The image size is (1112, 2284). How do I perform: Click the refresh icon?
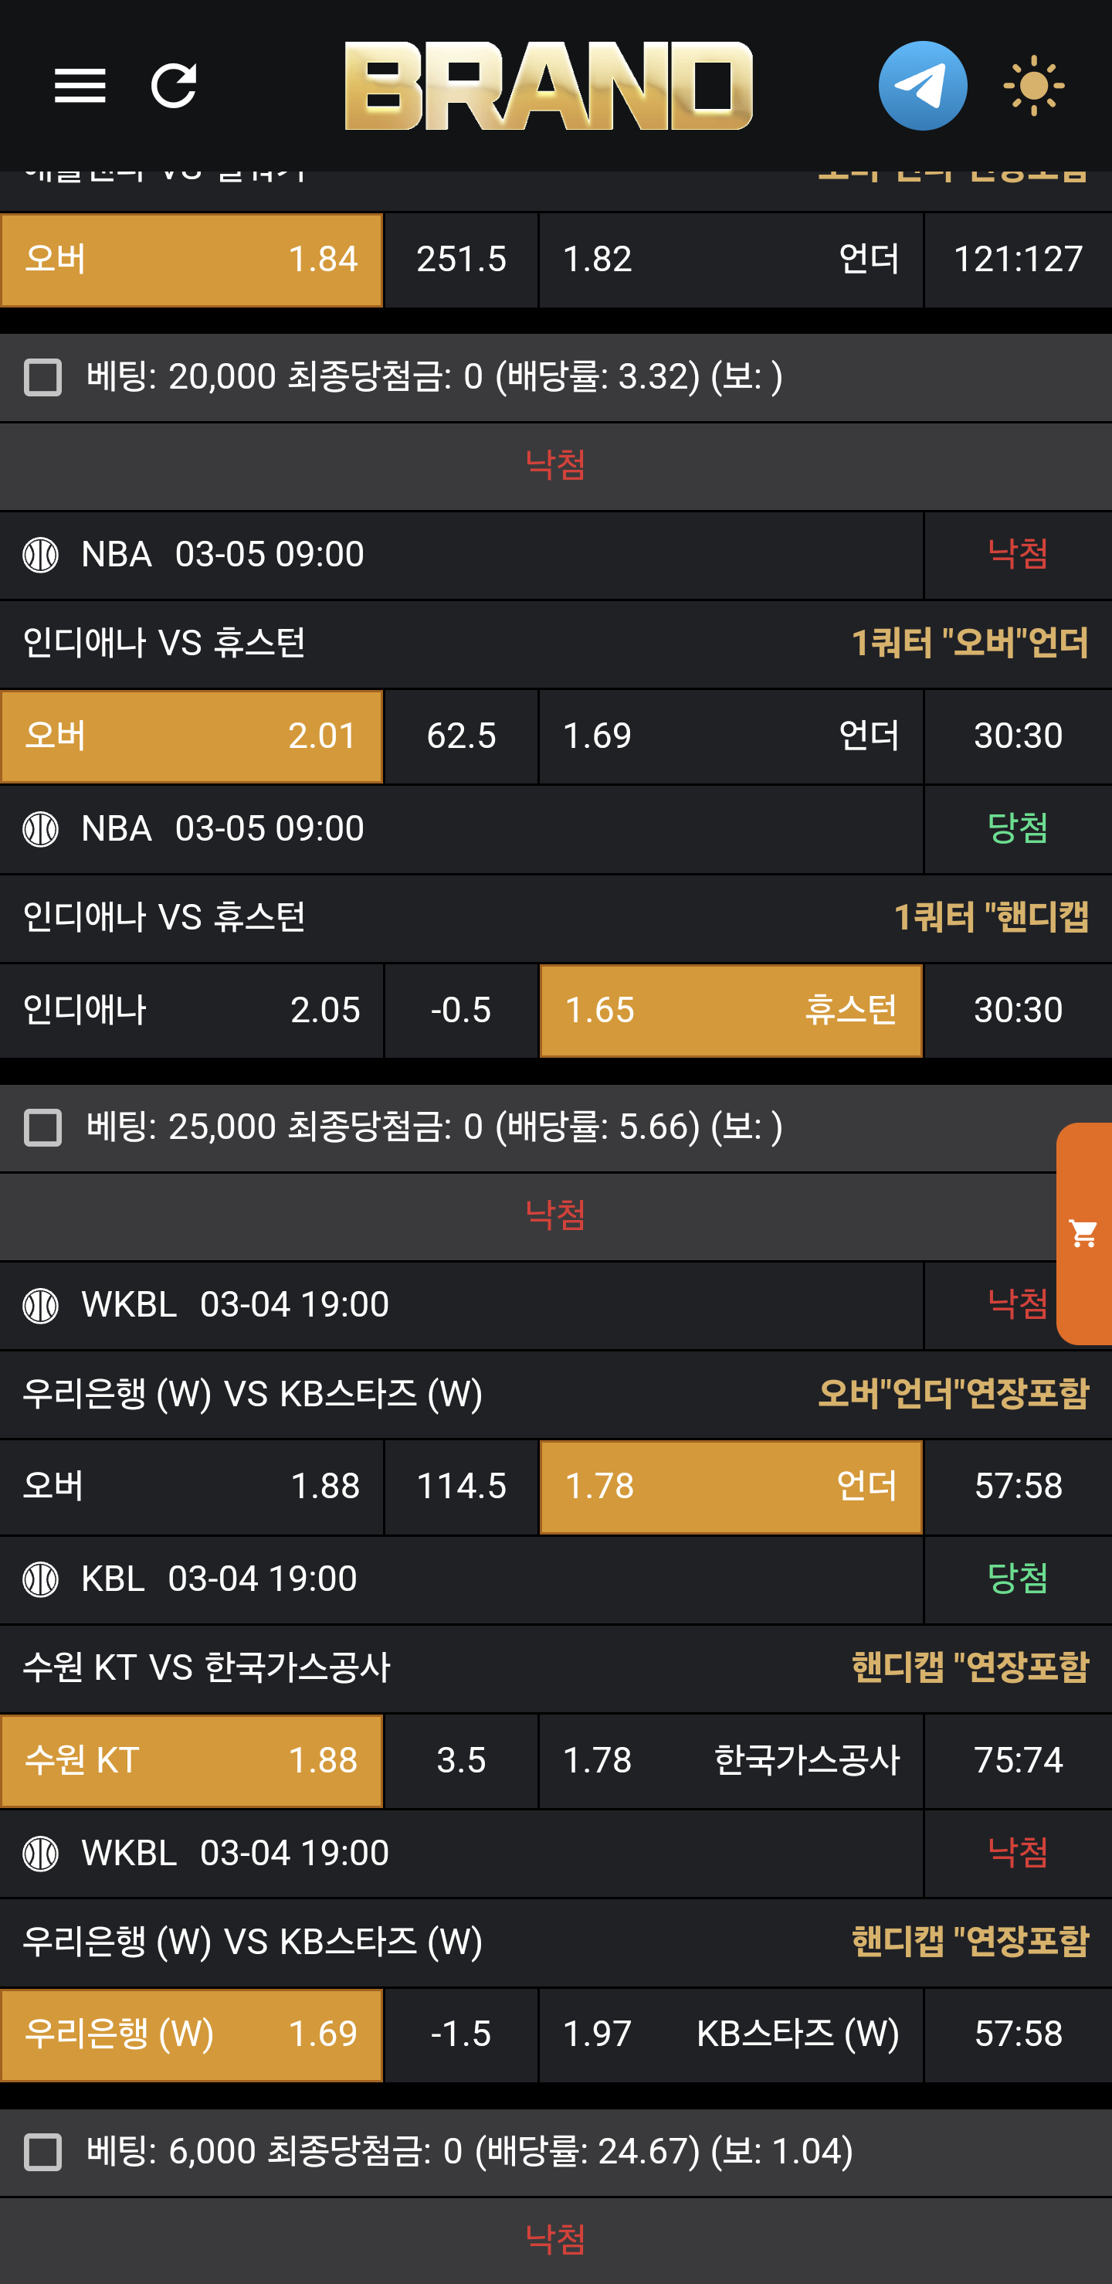(174, 86)
